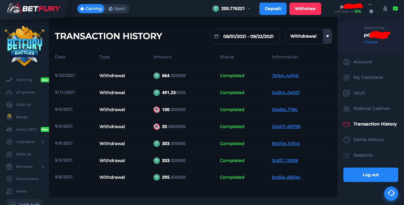This screenshot has width=404, height=205.
Task: Open transaction hash 7efe4..4af4b
Action: (285, 76)
